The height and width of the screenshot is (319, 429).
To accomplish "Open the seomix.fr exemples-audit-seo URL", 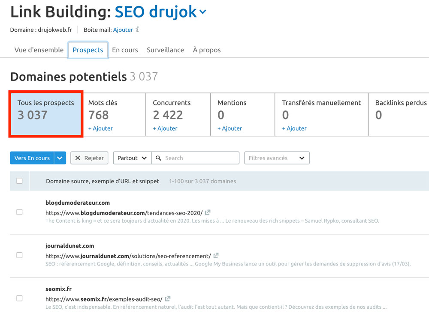I will pyautogui.click(x=104, y=299).
